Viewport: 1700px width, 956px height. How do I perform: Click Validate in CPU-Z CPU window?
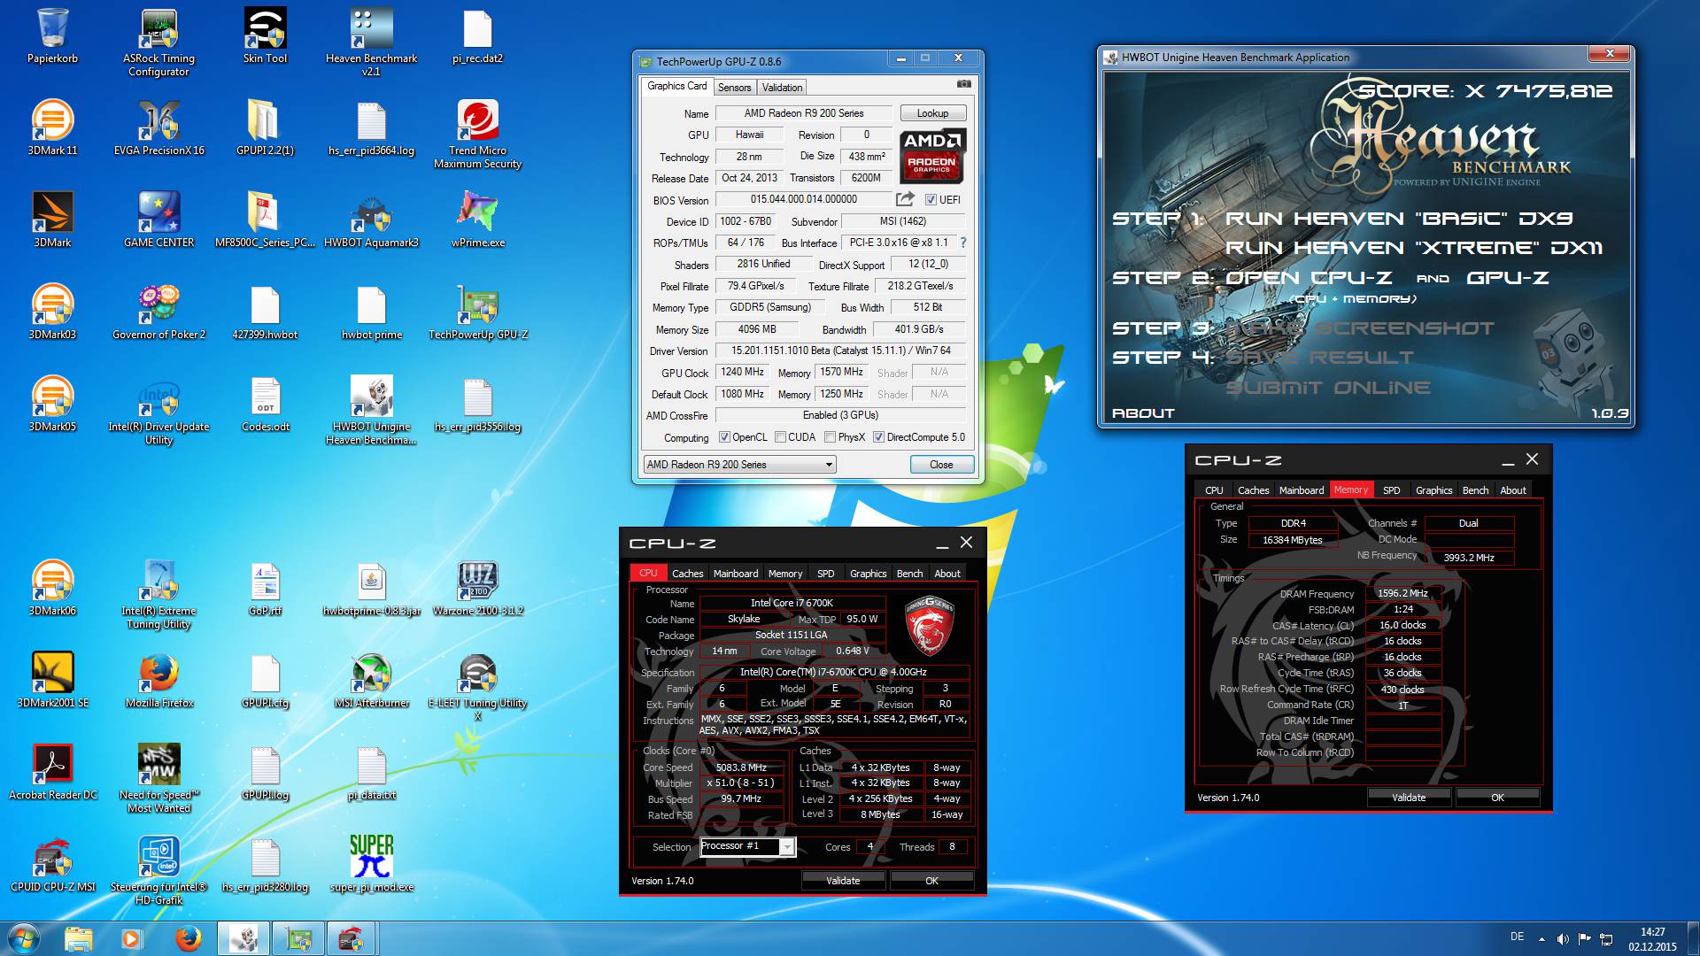[843, 881]
